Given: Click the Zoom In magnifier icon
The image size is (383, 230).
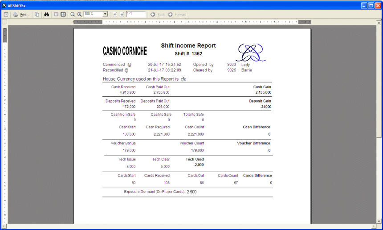Looking at the screenshot, I should [x=79, y=14].
